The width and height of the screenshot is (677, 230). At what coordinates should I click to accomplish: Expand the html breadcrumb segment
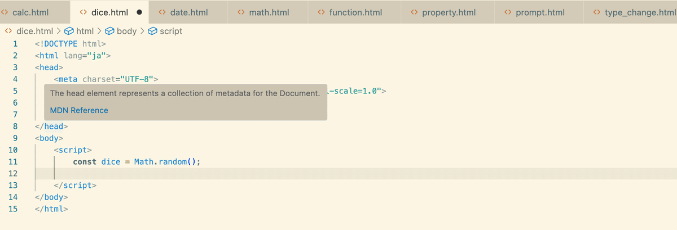[85, 31]
